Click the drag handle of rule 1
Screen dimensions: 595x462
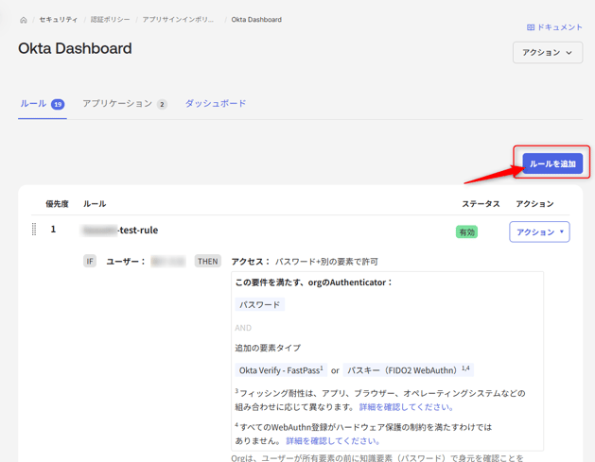[34, 230]
